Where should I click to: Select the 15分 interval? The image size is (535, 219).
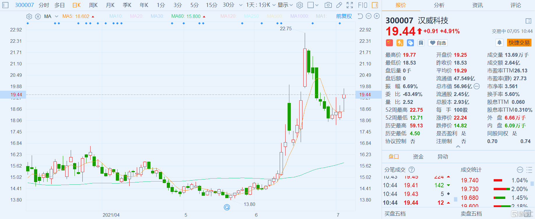click(212, 5)
